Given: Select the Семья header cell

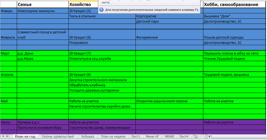Looking at the screenshot, I should click(x=43, y=5).
